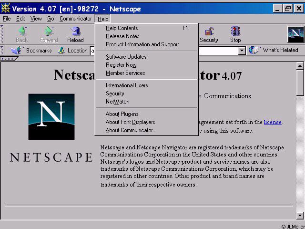The height and width of the screenshot is (229, 305).
Task: Click the What's Related icon
Action: pyautogui.click(x=254, y=50)
